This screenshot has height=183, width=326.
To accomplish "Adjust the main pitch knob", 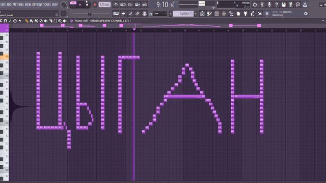I will coord(63,14).
